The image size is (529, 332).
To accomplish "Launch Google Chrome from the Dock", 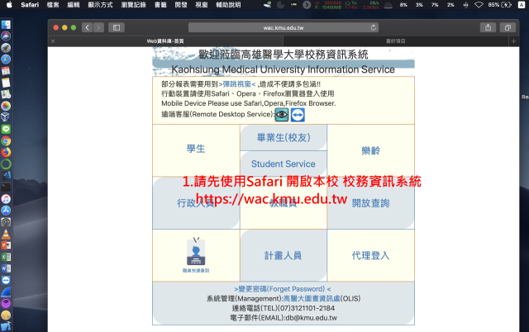I will 6,140.
